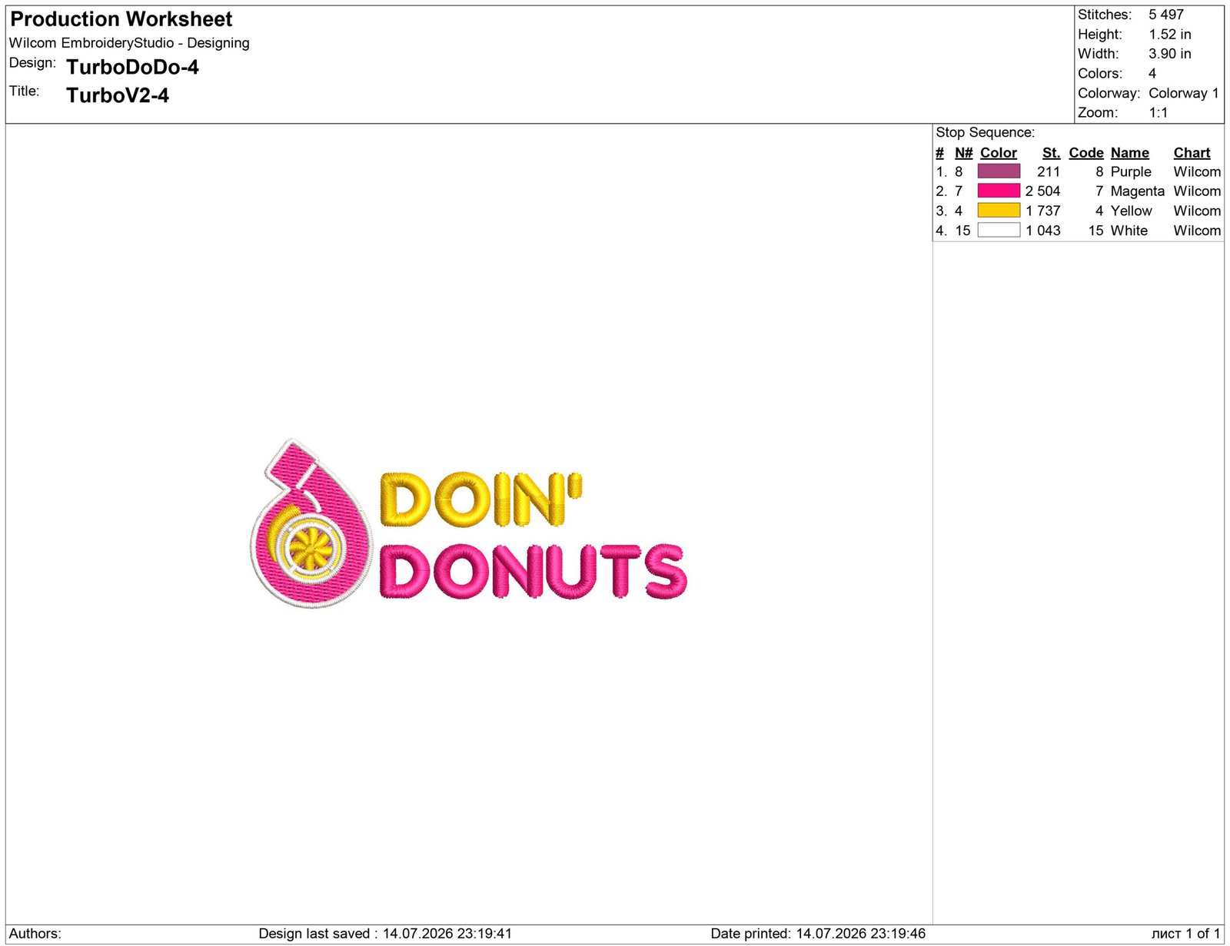Click the 'Yellow' thread name
This screenshot has height=946, width=1230.
click(1132, 211)
